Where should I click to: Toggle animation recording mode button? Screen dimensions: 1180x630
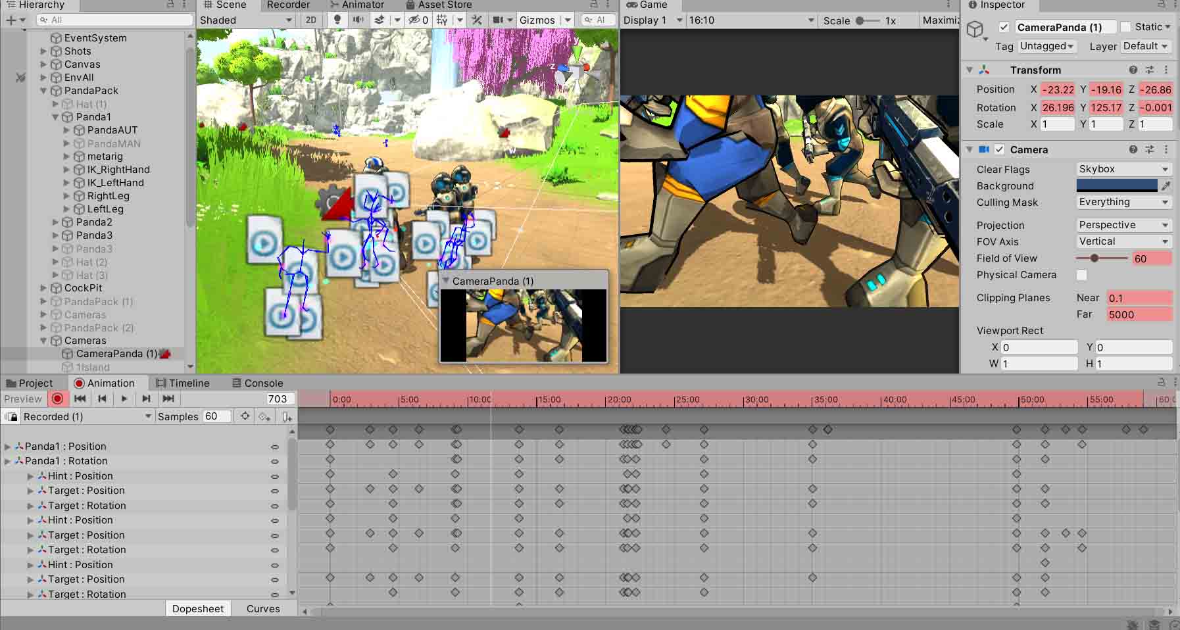(58, 399)
